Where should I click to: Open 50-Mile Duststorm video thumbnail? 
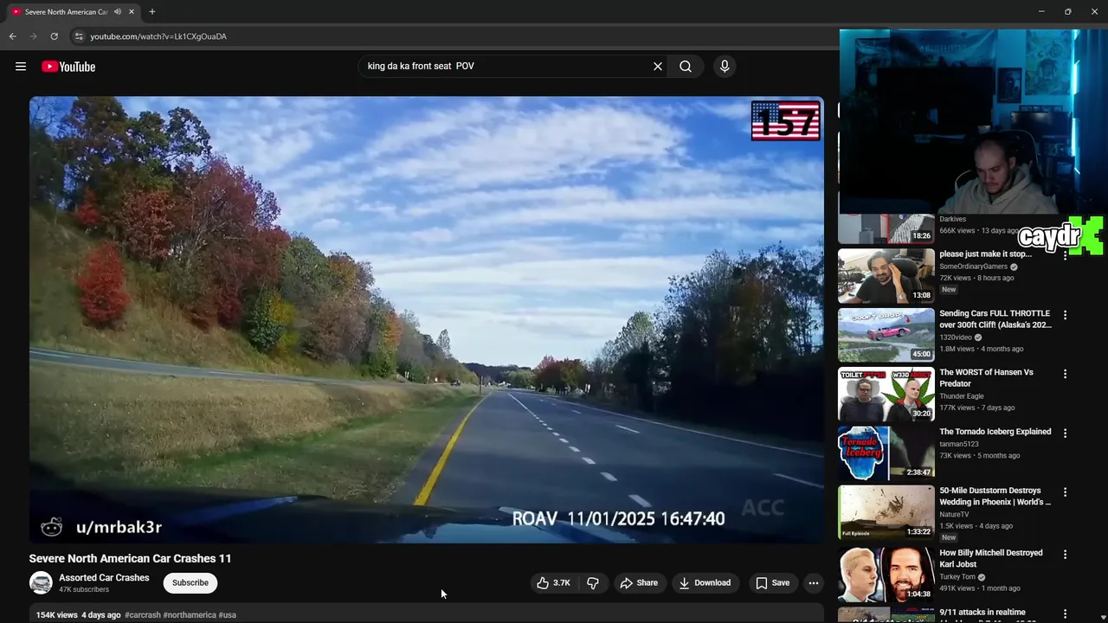[x=886, y=512]
